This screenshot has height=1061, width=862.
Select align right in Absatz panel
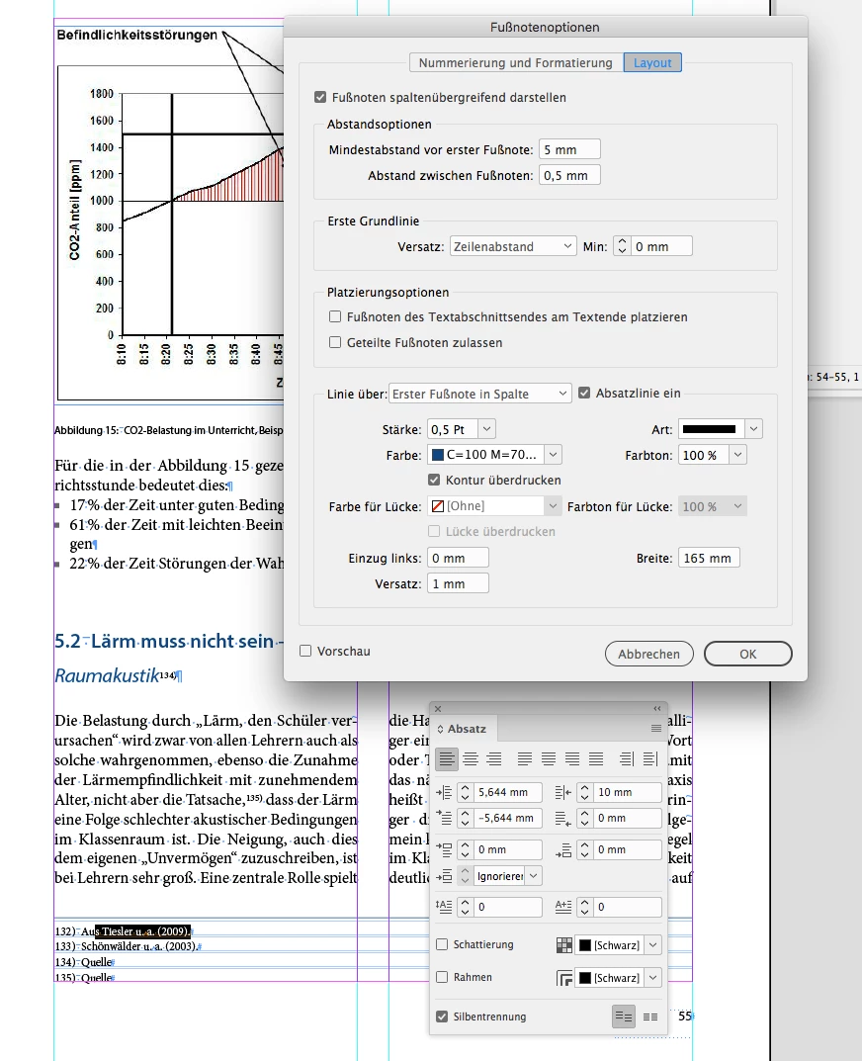(494, 759)
